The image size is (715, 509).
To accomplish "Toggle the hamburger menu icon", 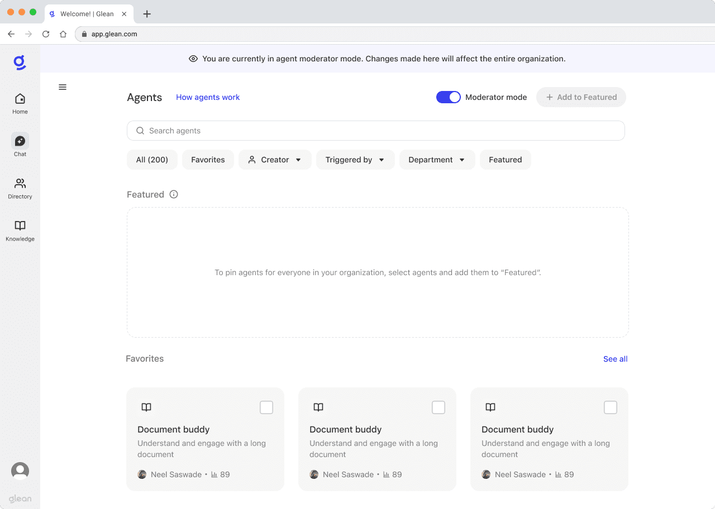I will [x=63, y=87].
